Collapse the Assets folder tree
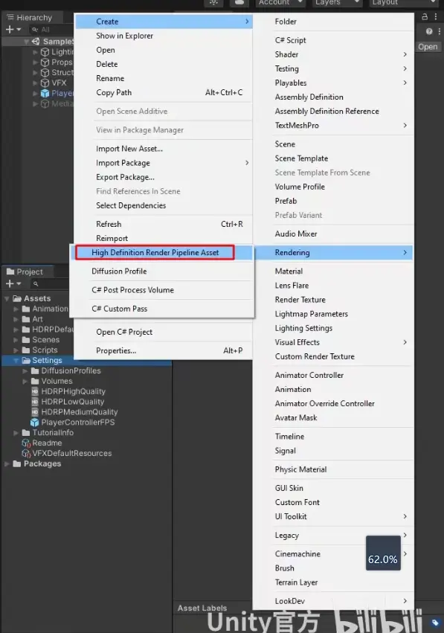The image size is (444, 633). point(7,299)
